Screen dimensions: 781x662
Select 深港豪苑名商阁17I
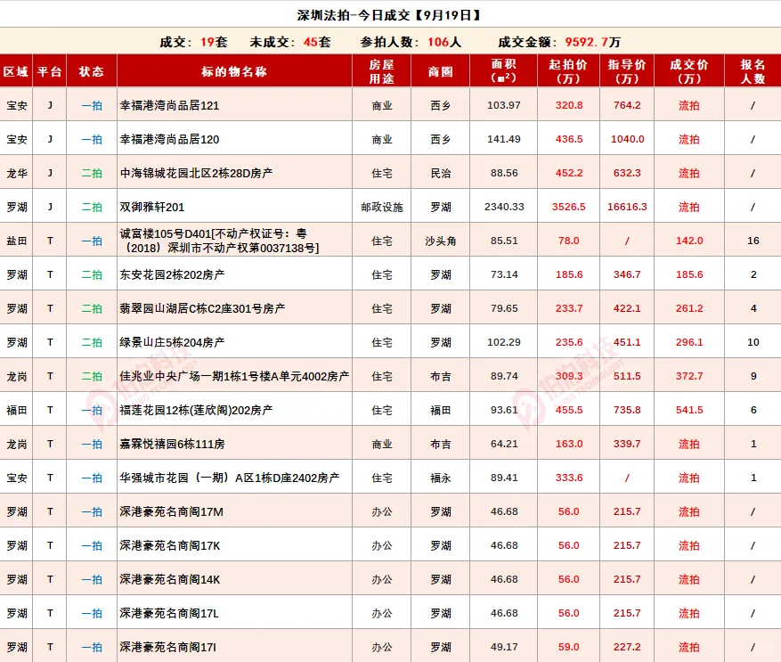(x=167, y=648)
